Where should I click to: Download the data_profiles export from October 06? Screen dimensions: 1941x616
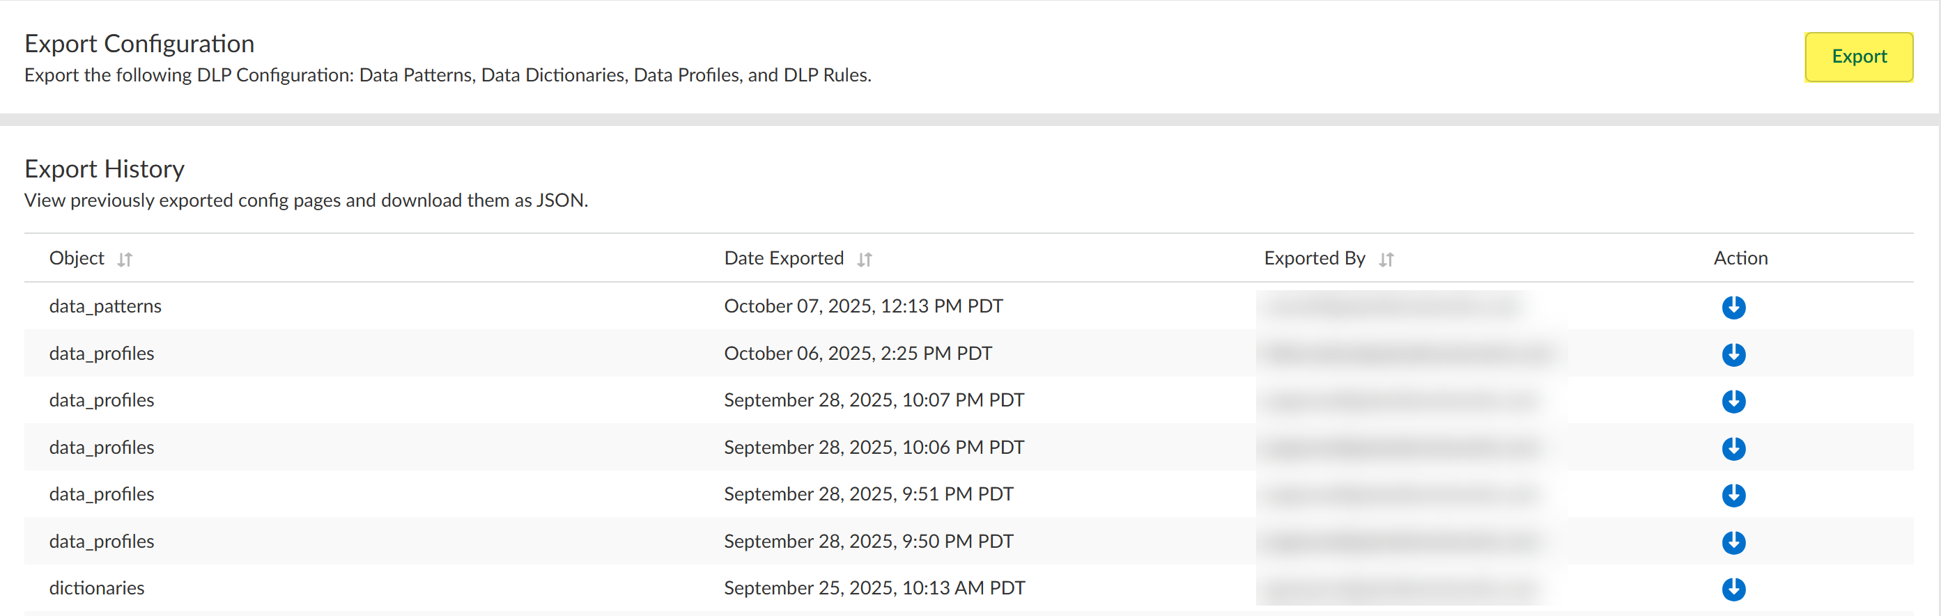(1733, 354)
